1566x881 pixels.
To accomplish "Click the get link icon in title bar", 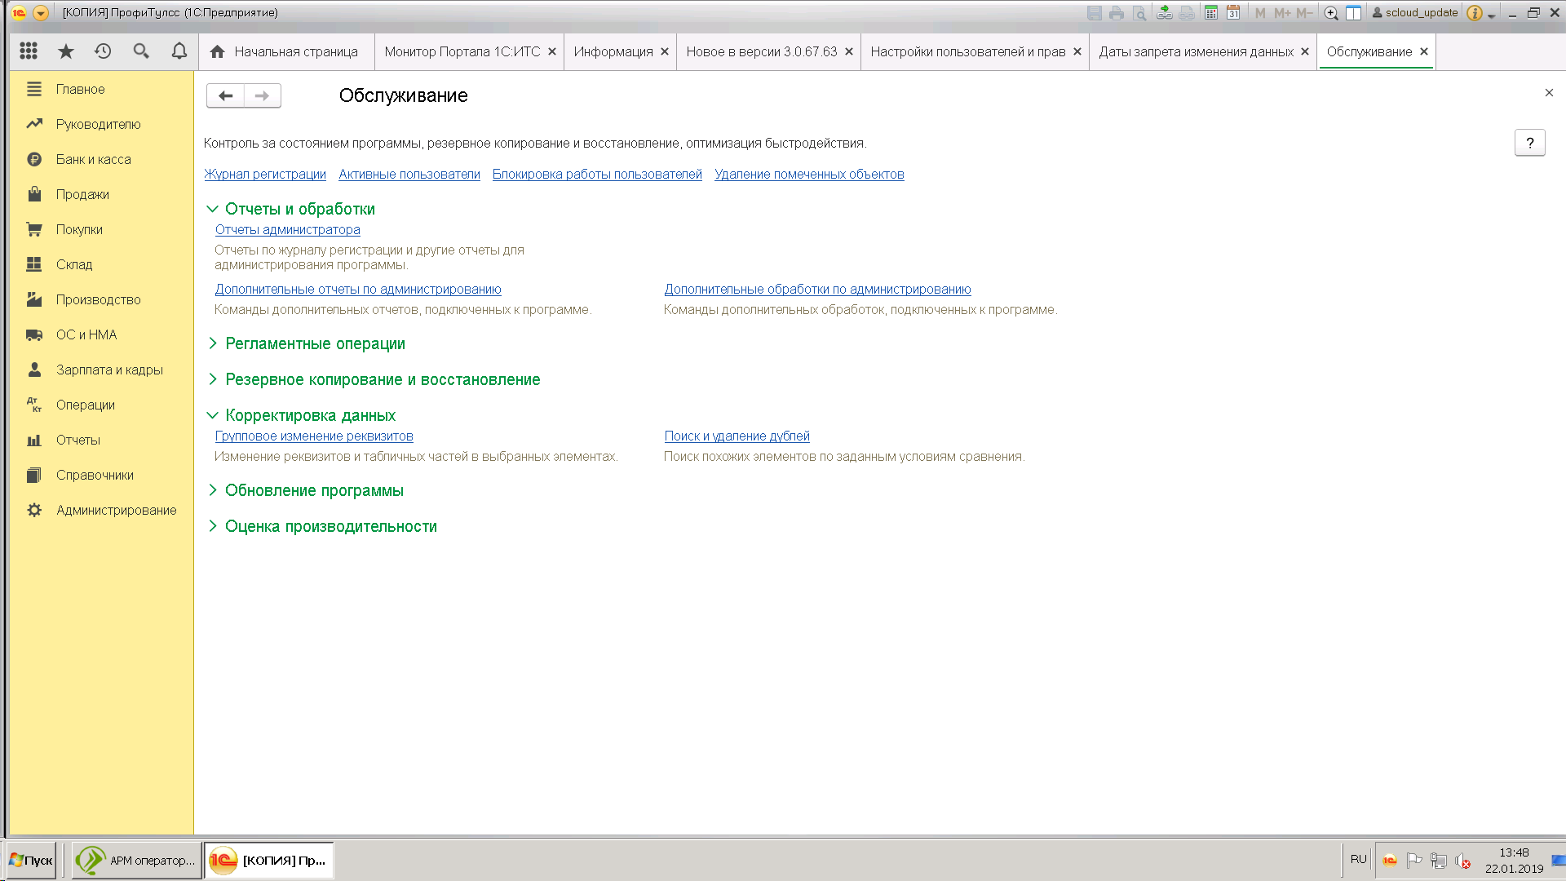I will 1165,13.
